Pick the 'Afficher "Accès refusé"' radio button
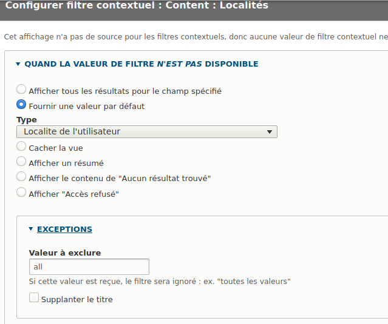This screenshot has height=324, width=388. coord(21,193)
